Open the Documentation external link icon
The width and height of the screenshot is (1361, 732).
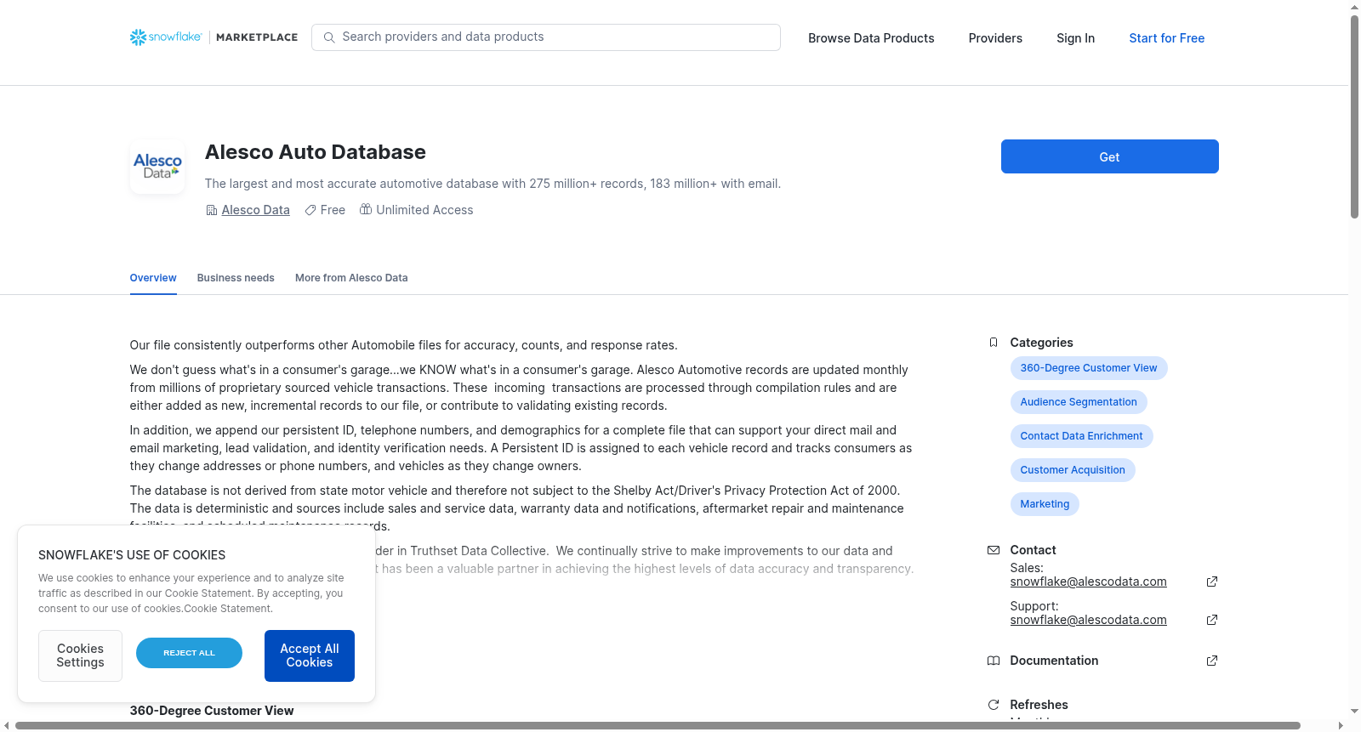click(1212, 661)
